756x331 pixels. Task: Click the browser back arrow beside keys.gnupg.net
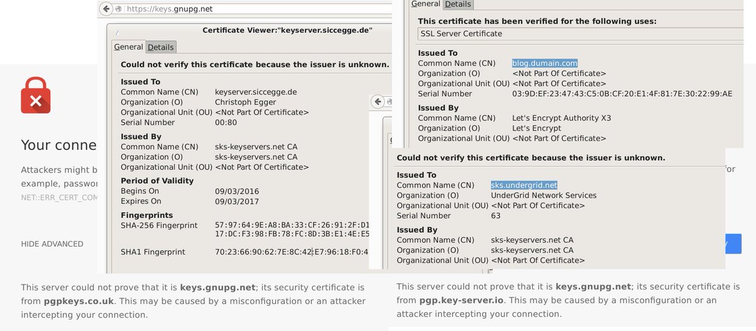[x=106, y=9]
